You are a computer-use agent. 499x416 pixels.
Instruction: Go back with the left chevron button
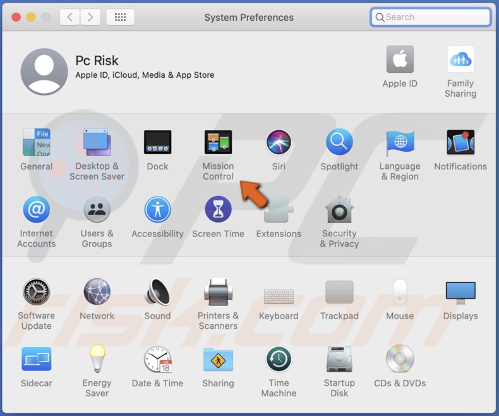tap(69, 17)
